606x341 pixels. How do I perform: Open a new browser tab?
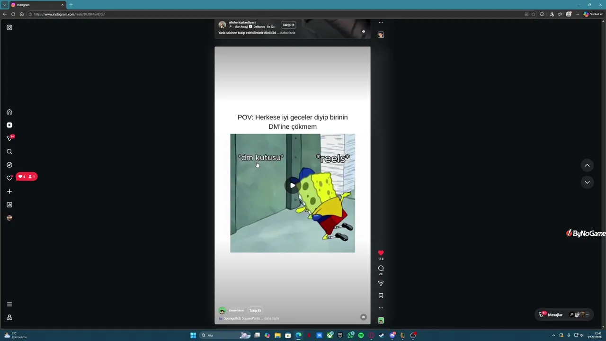click(x=71, y=5)
